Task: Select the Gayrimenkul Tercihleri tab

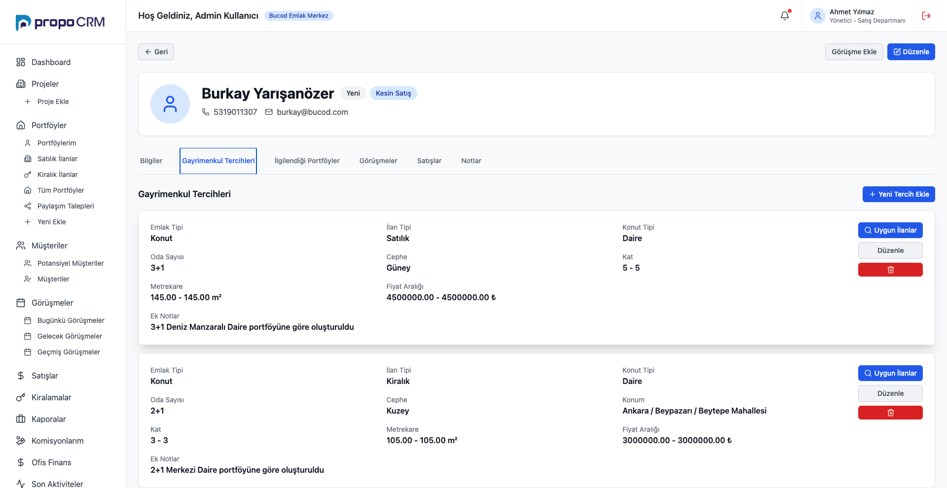Action: point(219,161)
